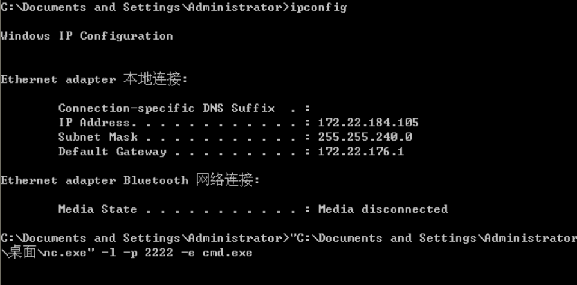Select the subnet mask value 255.255.240.0
577x285 pixels.
point(365,137)
